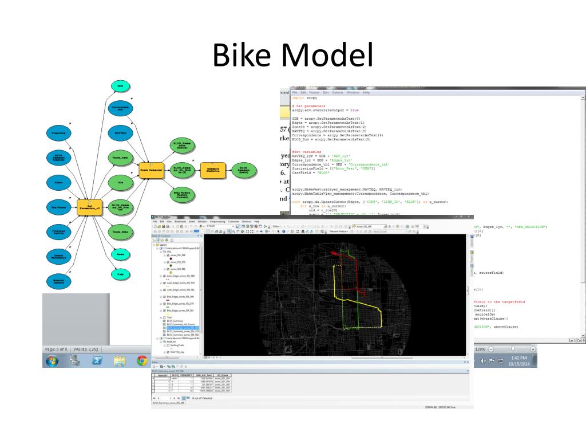Click the Find binoculars icon in ArcMap
The width and height of the screenshot is (586, 440).
point(303,231)
